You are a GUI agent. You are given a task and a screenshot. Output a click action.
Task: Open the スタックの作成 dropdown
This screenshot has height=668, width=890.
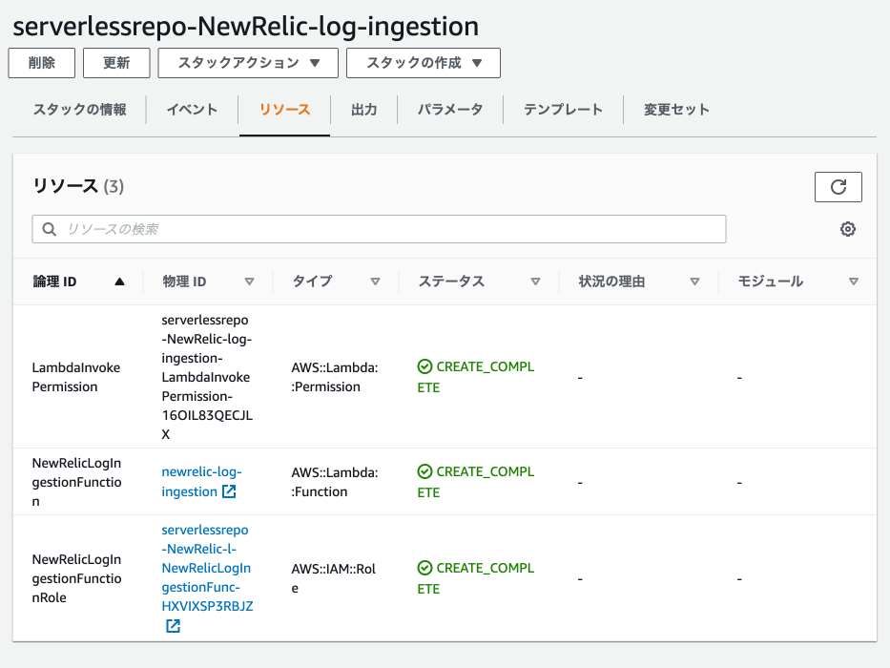[424, 62]
